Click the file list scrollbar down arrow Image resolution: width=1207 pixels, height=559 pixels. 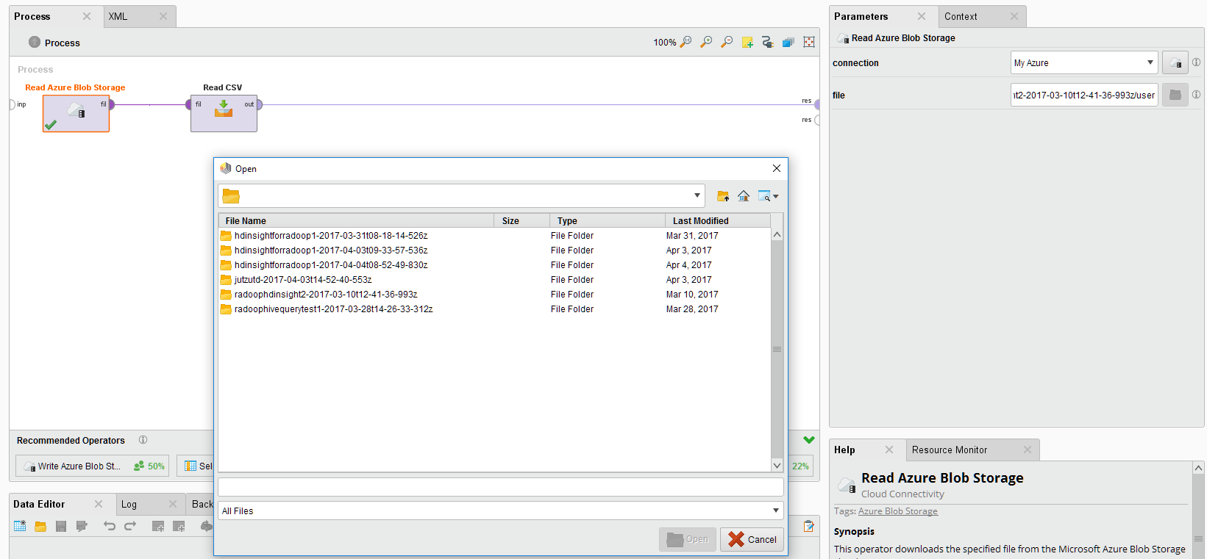click(777, 466)
